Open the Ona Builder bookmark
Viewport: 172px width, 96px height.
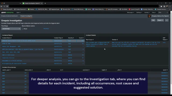click(x=124, y=9)
